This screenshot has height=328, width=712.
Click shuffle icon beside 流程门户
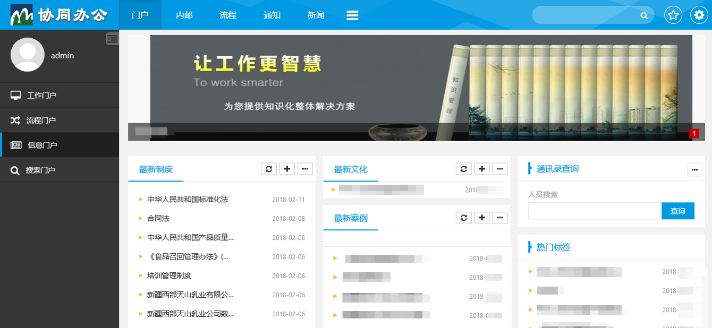click(15, 120)
